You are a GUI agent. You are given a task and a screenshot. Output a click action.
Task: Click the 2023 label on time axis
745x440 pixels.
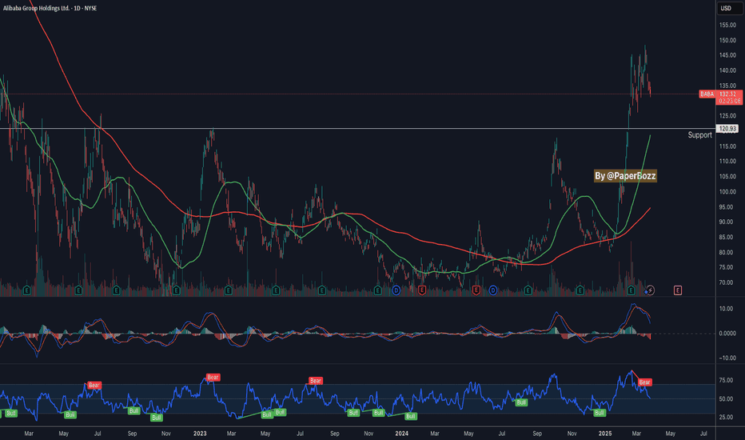tap(200, 434)
